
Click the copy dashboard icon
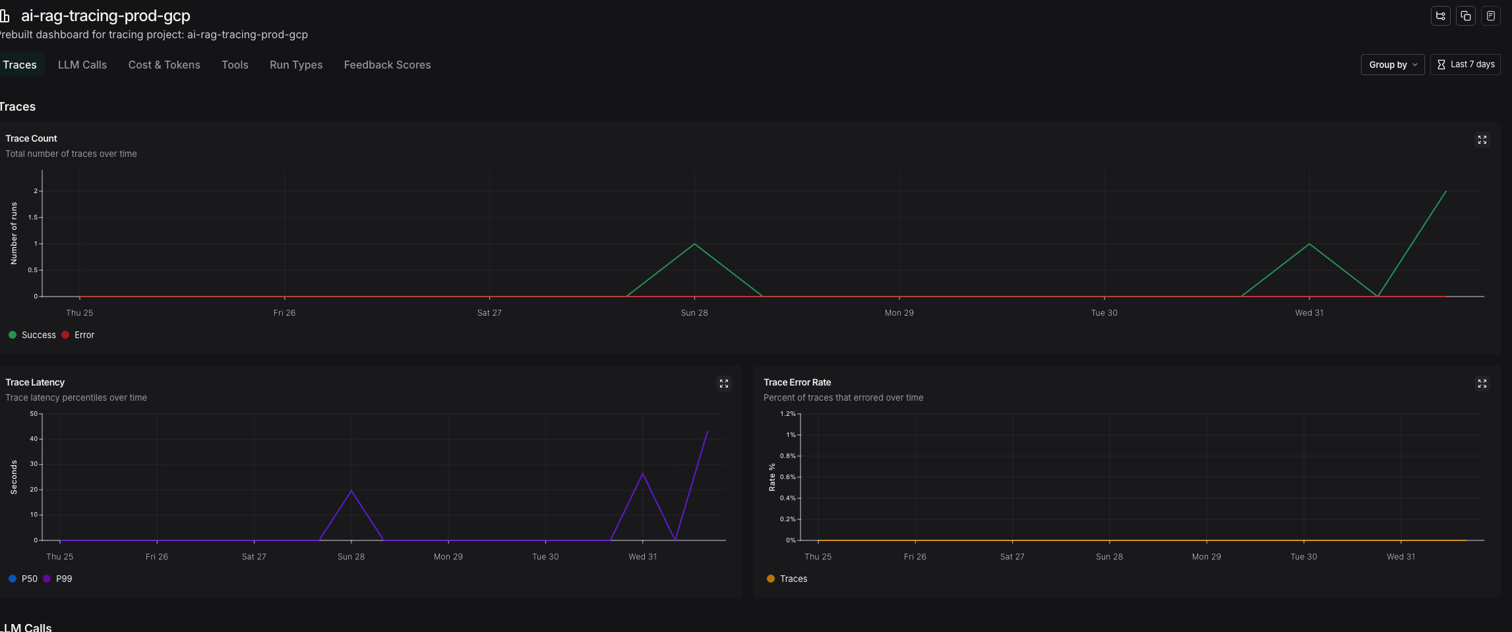(1465, 15)
